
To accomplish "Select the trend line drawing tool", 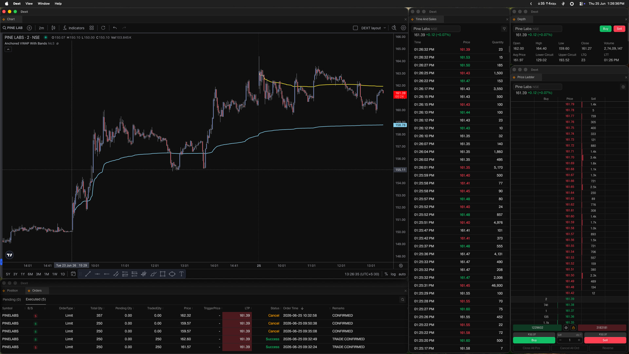I will [x=88, y=274].
